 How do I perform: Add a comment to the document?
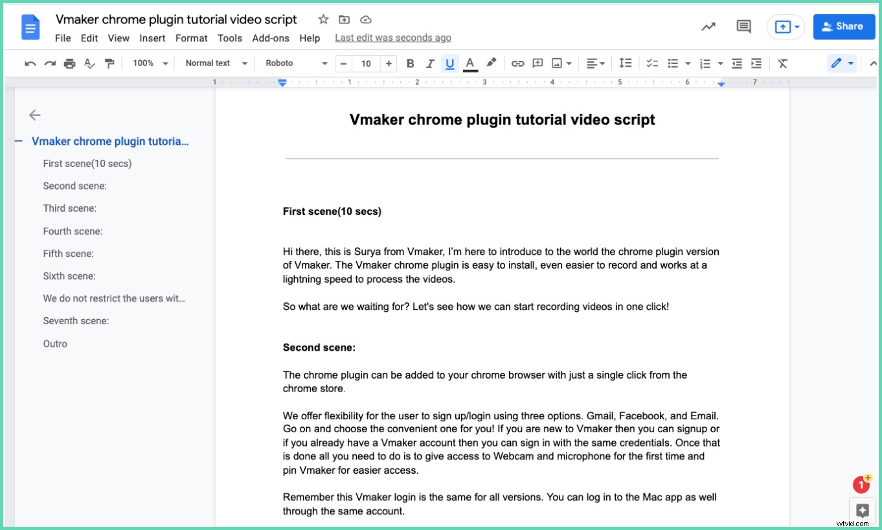(x=537, y=63)
